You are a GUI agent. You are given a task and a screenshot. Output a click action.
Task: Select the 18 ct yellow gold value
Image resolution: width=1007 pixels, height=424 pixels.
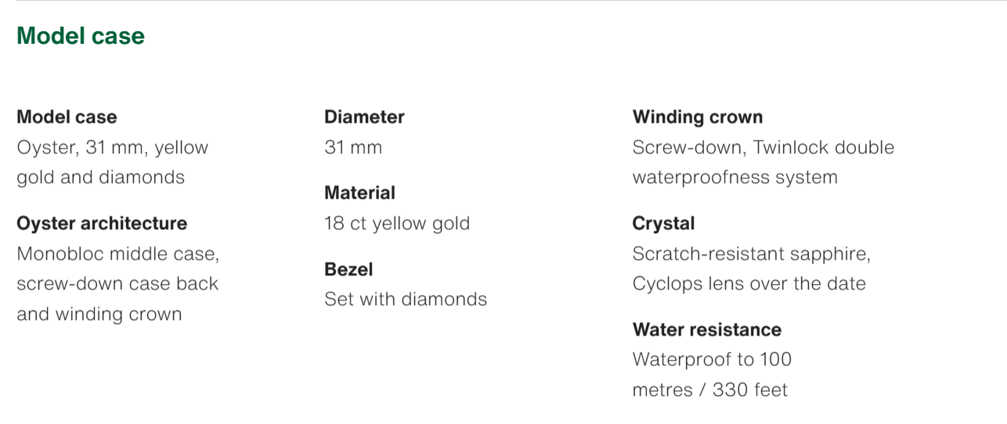pyautogui.click(x=397, y=224)
